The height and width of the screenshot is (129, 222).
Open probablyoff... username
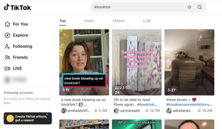coord(79,111)
